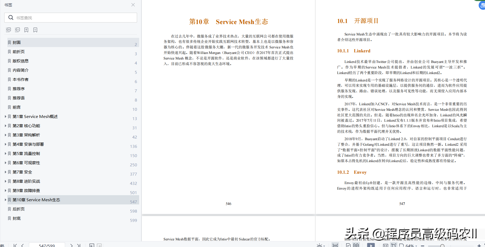The width and height of the screenshot is (485, 247).
Task: Go to the first page
Action: pos(15,245)
